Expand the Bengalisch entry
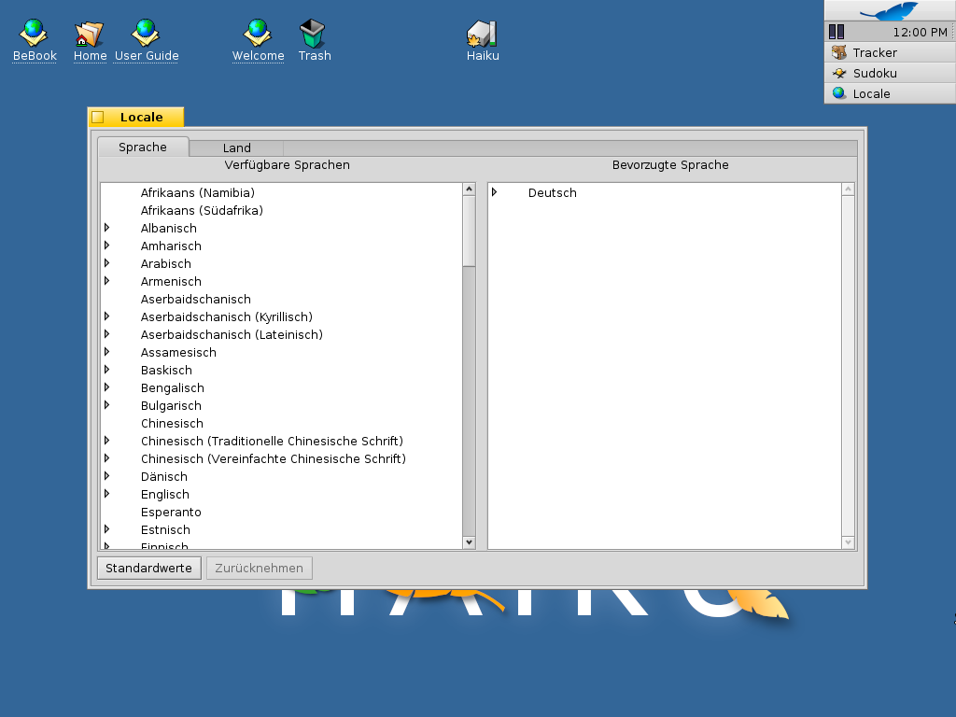This screenshot has height=717, width=956. [x=106, y=387]
